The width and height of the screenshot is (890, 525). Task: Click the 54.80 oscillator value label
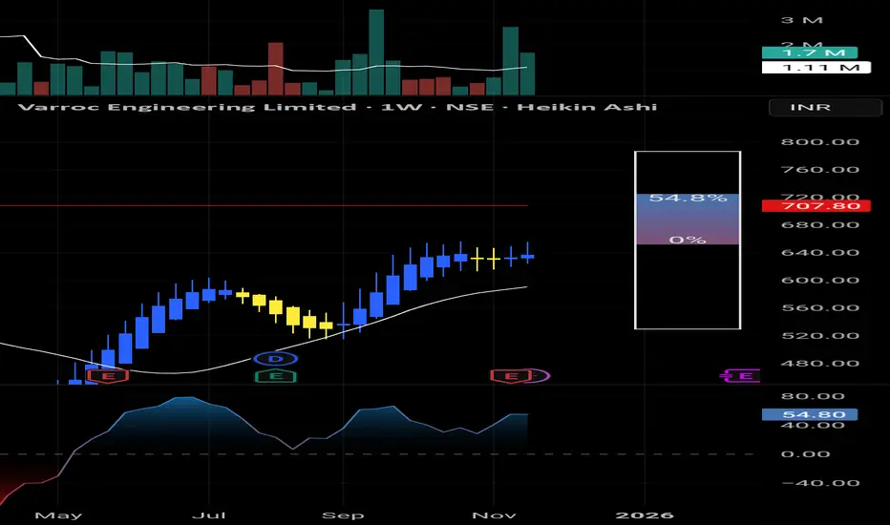pos(810,414)
